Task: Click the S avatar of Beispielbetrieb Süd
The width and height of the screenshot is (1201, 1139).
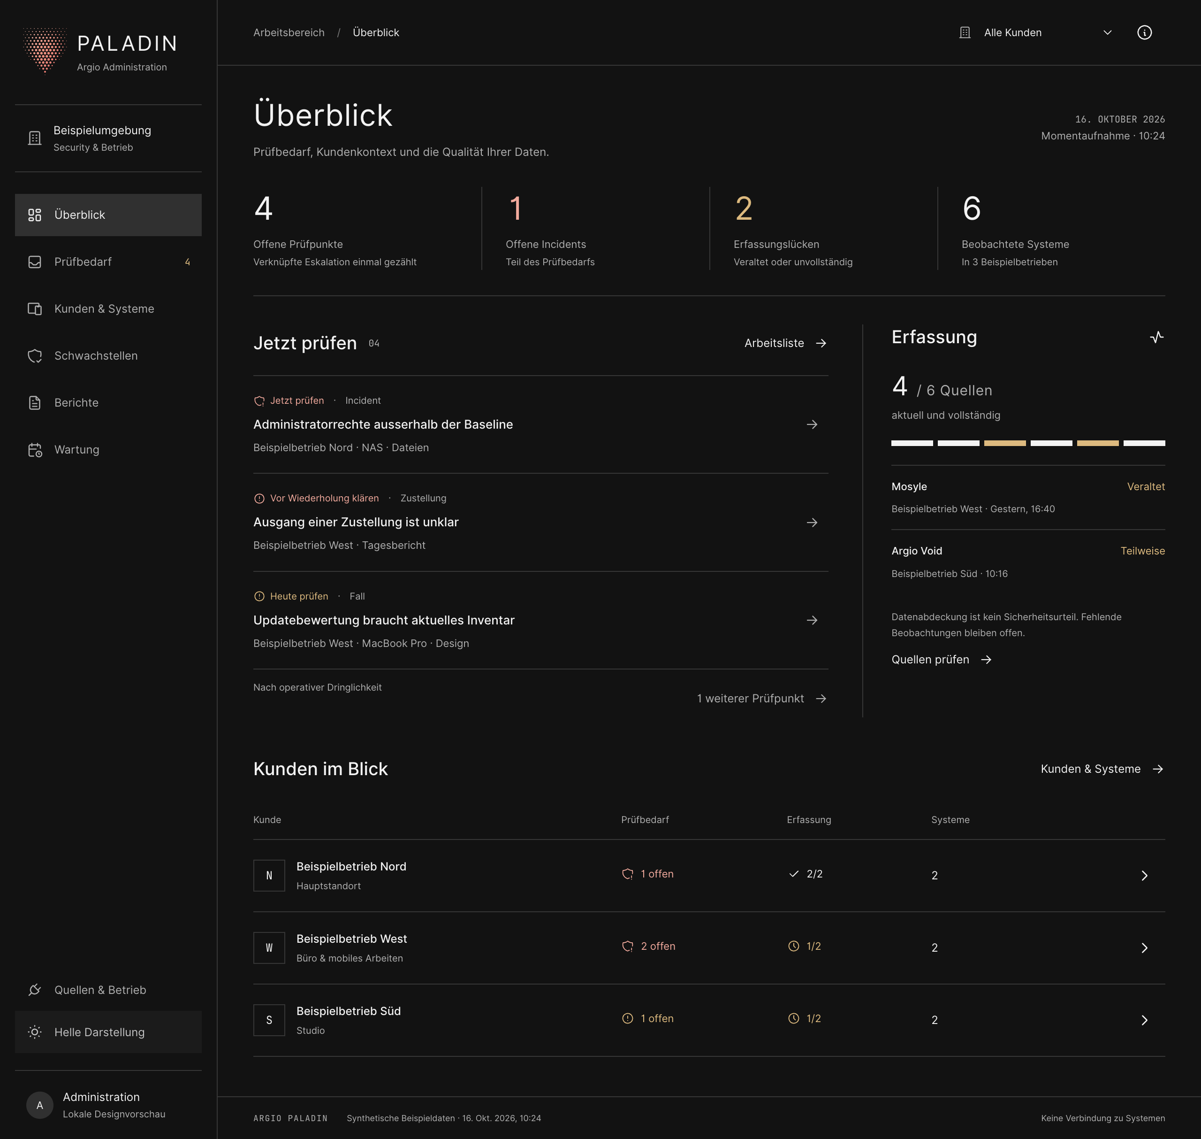Action: click(x=269, y=1019)
